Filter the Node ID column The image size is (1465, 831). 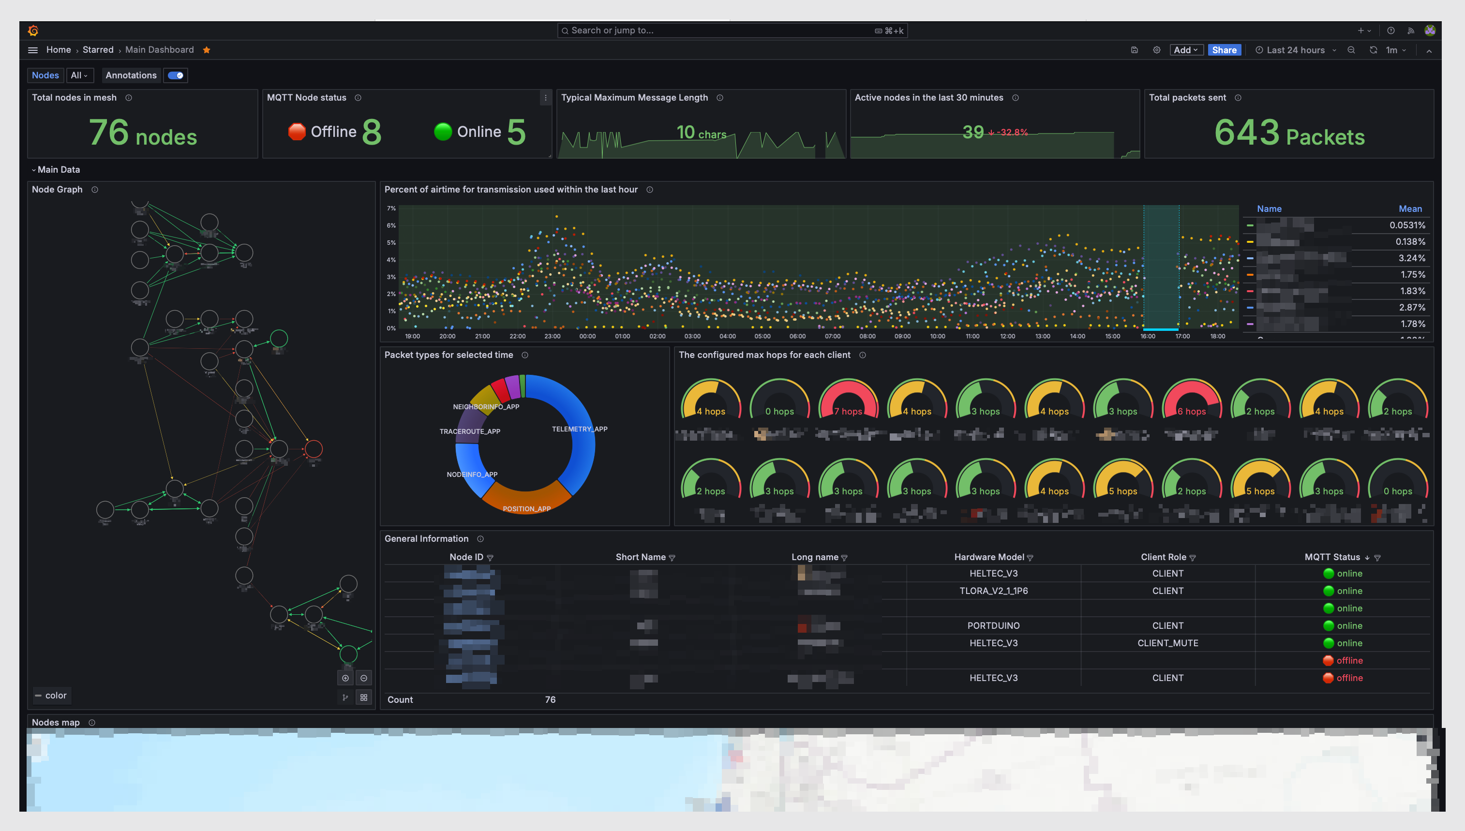point(490,558)
